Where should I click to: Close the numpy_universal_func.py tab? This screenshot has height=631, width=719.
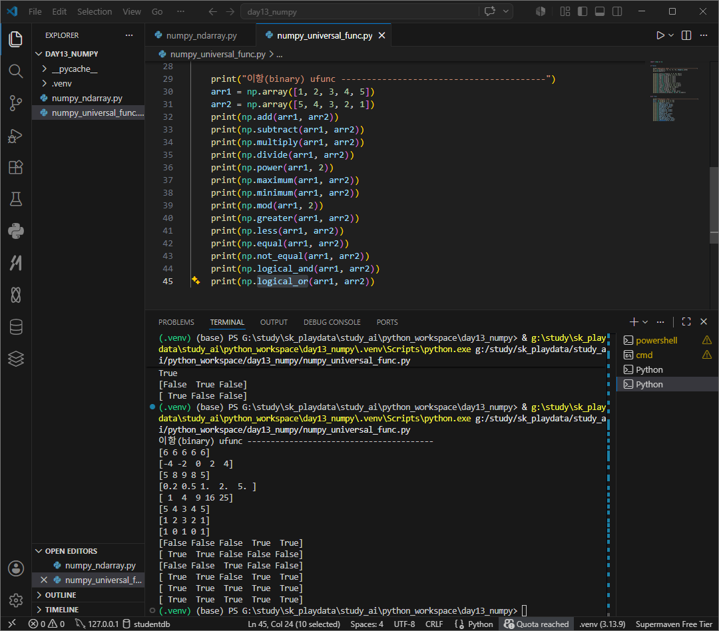tap(381, 35)
